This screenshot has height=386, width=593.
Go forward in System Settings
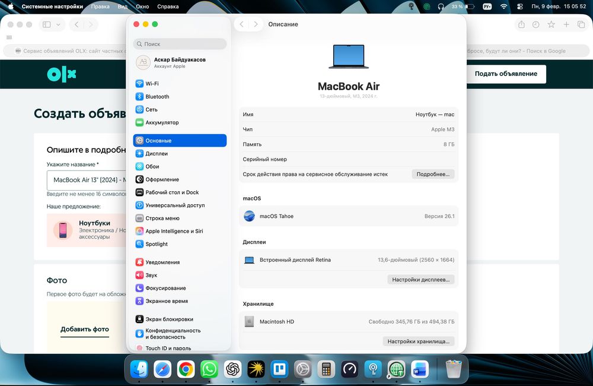pyautogui.click(x=256, y=24)
